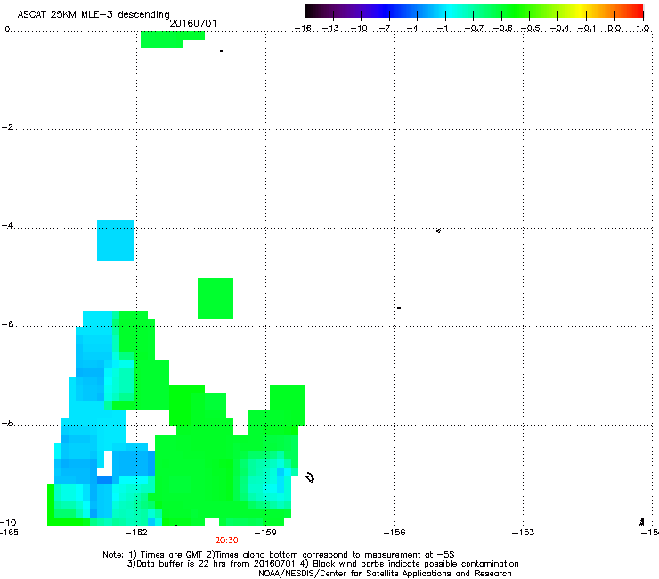Click the -4 label under the color bar
This screenshot has height=579, width=659.
click(x=412, y=29)
